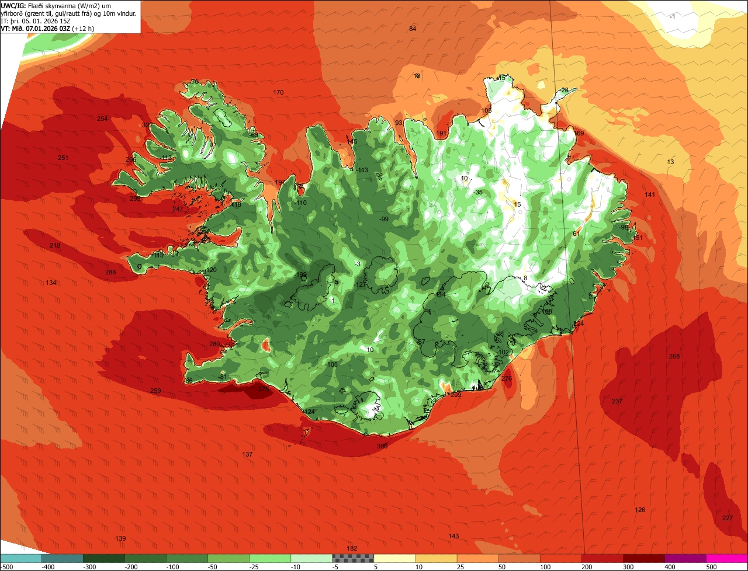The height and width of the screenshot is (571, 748).
Task: Click the legend swatch between -25 and -10
Action: [269, 558]
